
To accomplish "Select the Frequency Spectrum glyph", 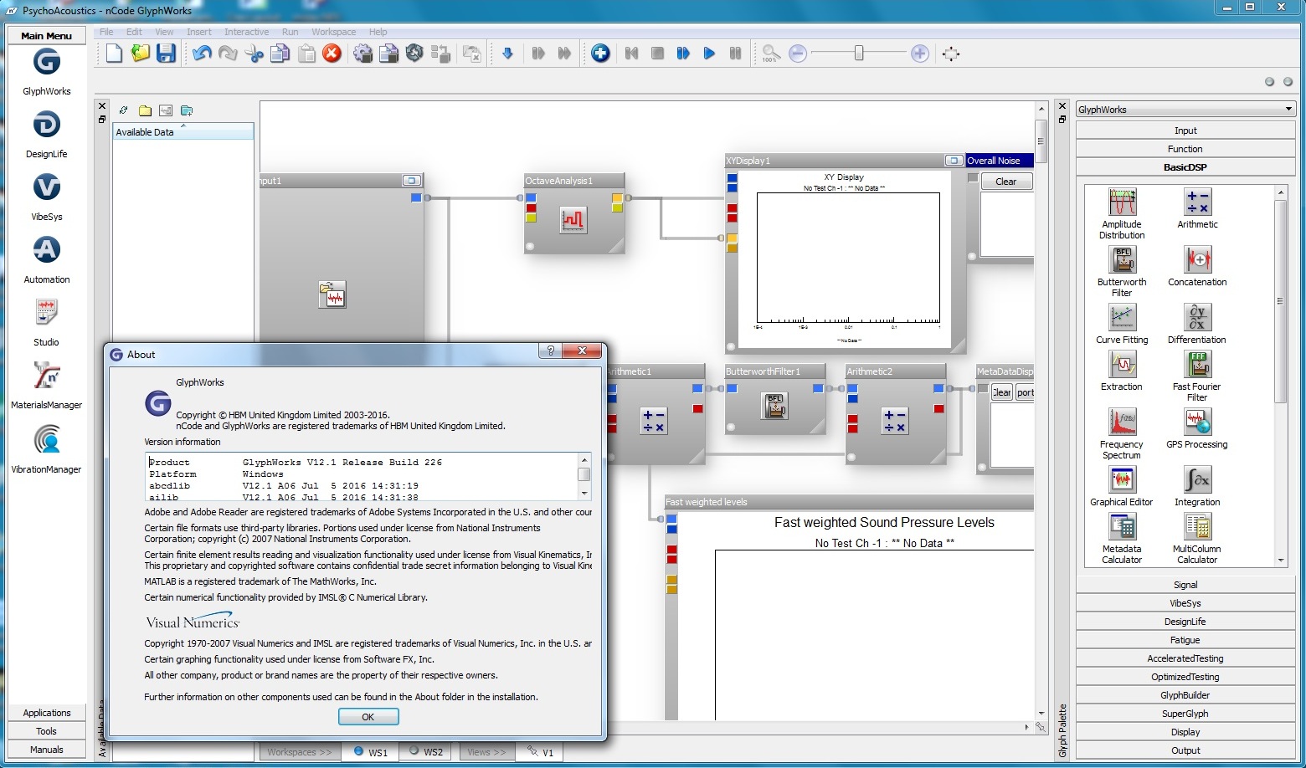I will click(x=1122, y=434).
